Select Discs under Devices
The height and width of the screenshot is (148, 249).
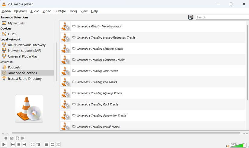pos(27,34)
